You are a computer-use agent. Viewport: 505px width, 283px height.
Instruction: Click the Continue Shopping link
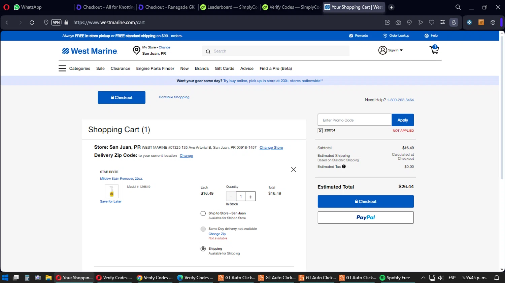174,97
